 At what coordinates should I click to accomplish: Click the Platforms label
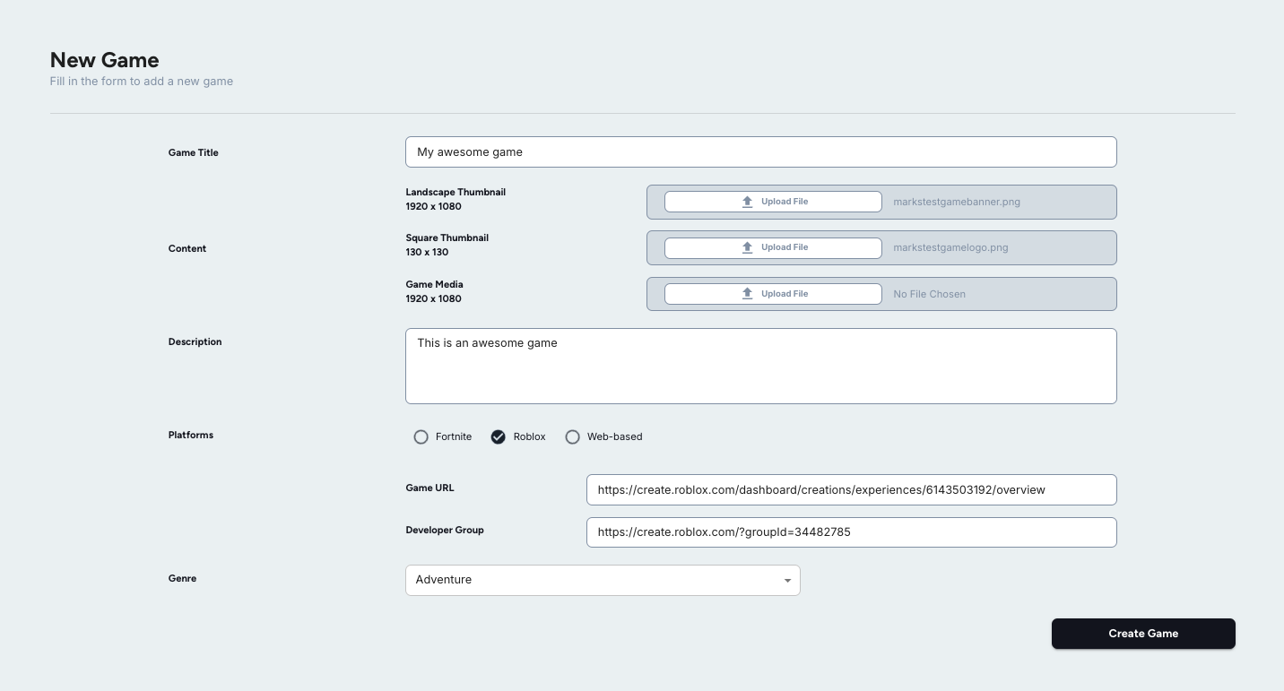tap(191, 435)
